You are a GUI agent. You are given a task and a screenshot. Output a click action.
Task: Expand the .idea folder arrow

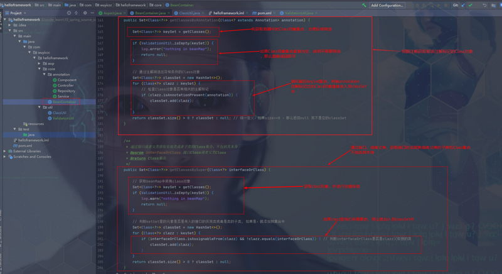10,25
